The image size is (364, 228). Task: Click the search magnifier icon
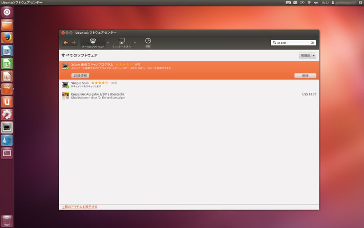pos(274,42)
